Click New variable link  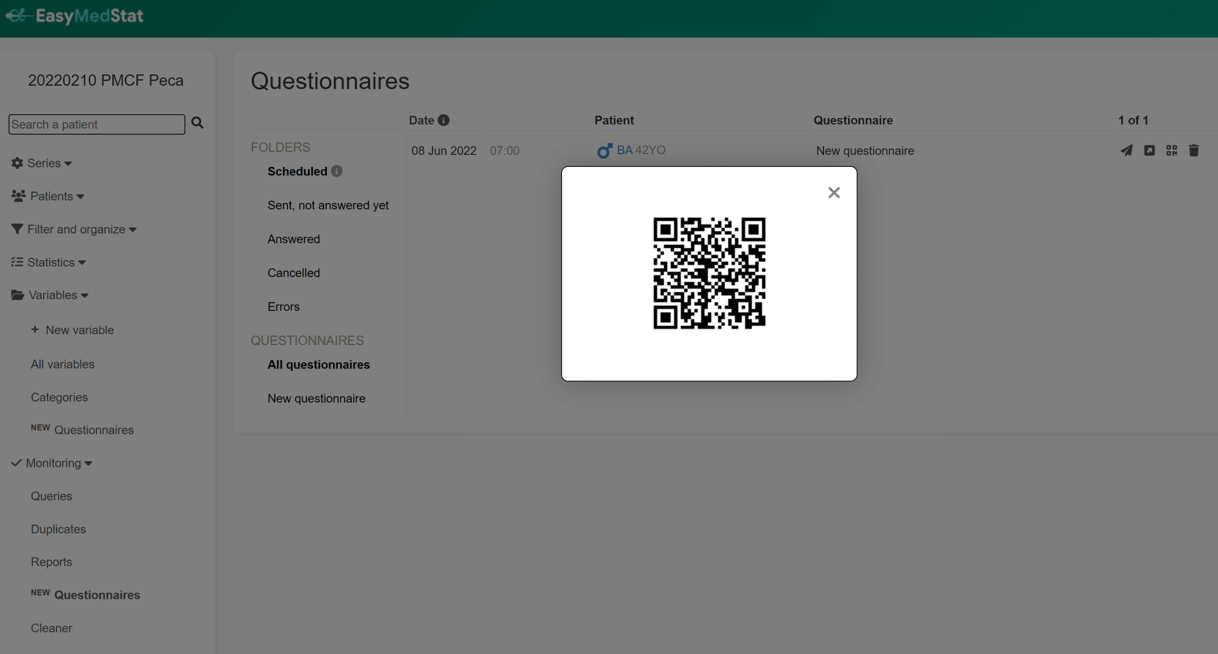72,330
